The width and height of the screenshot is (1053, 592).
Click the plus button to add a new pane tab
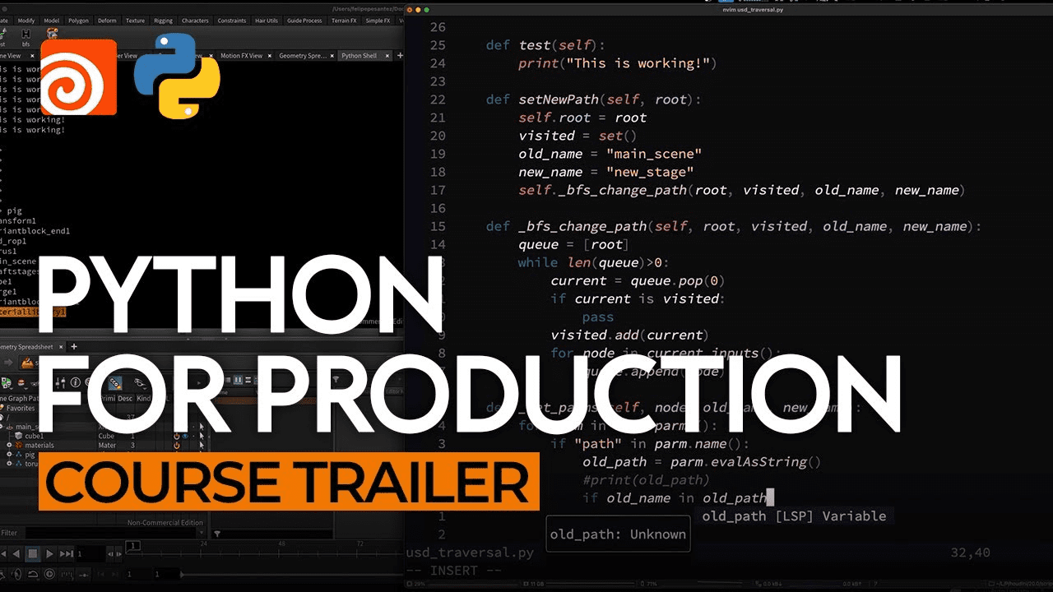click(x=401, y=55)
